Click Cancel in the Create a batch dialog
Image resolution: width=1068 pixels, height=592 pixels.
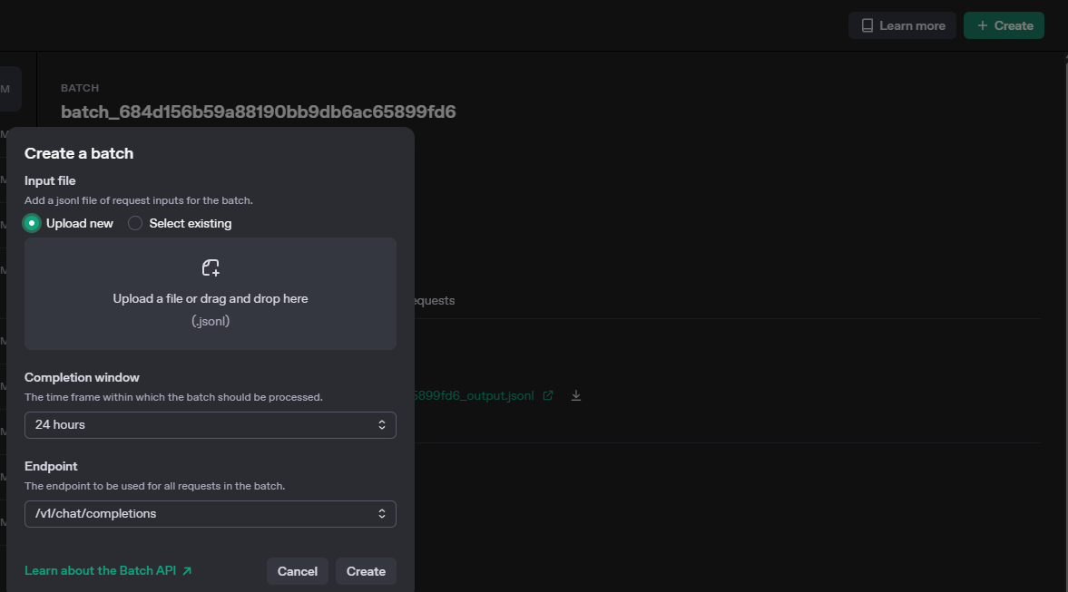(x=297, y=570)
